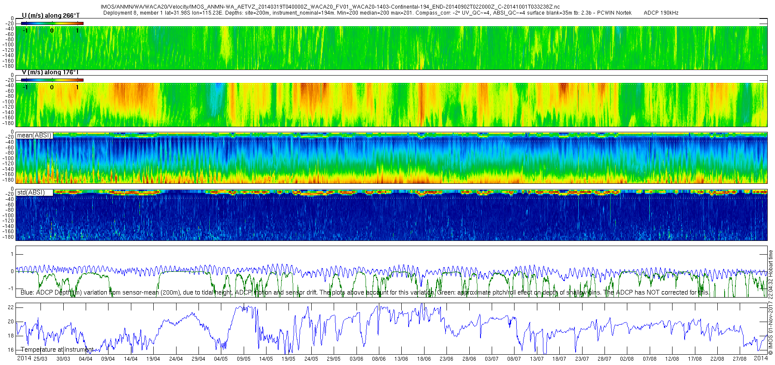Click the 14/05 date tick label
Image resolution: width=775 pixels, height=365 pixels.
click(266, 359)
